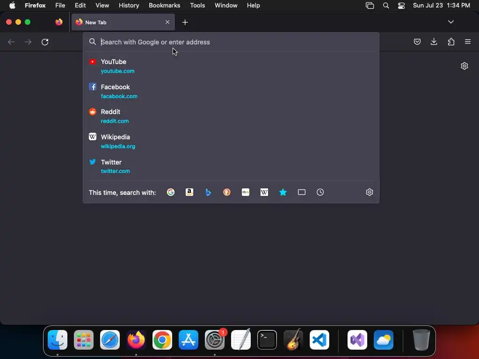Open the Bookmarks menu
Image resolution: width=479 pixels, height=359 pixels.
pyautogui.click(x=164, y=5)
